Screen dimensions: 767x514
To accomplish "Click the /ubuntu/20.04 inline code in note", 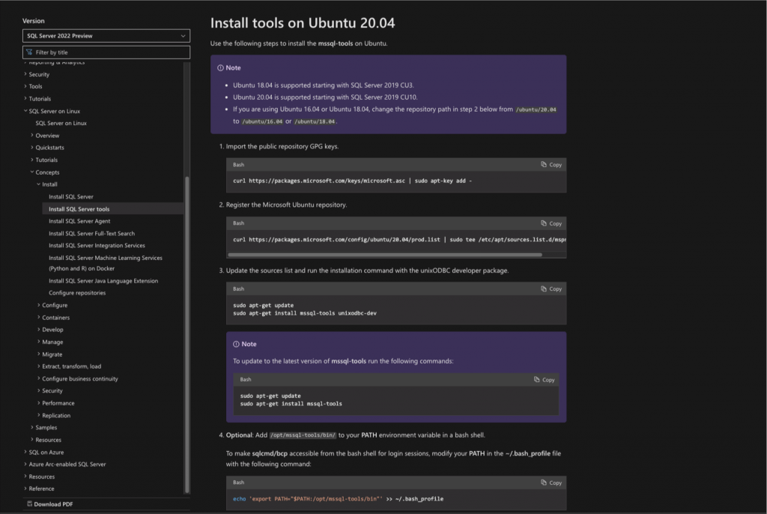I will 536,109.
